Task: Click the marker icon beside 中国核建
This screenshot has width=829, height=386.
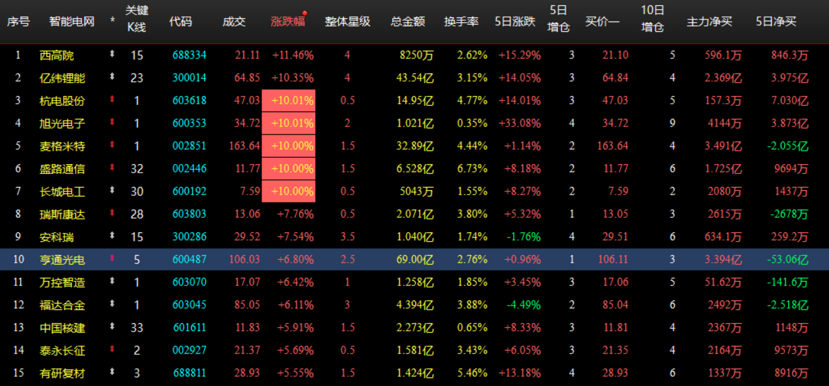Action: click(112, 328)
